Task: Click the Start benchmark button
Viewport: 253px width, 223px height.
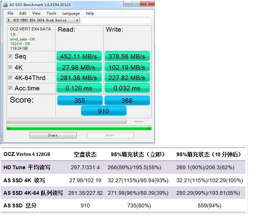Action: tap(53, 135)
